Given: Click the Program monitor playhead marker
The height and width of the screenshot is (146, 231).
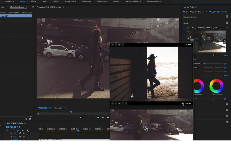Looking at the screenshot, I should coord(71,112).
